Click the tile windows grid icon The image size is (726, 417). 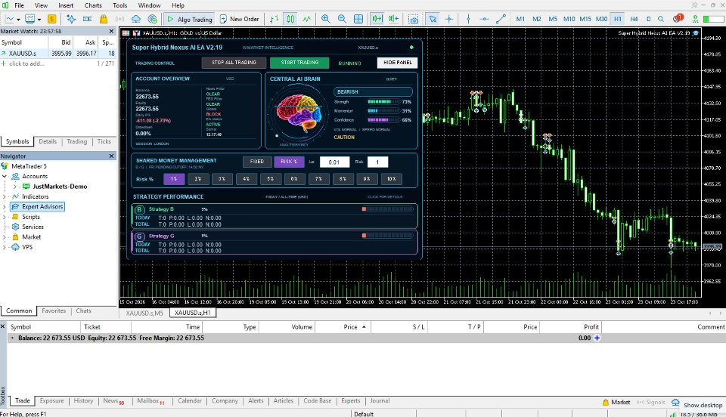pyautogui.click(x=358, y=19)
